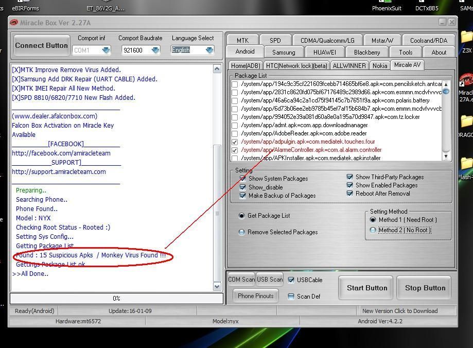473x348 pixels.
Task: Open the Comport Baudrate 921600 dropdown
Action: coord(155,50)
